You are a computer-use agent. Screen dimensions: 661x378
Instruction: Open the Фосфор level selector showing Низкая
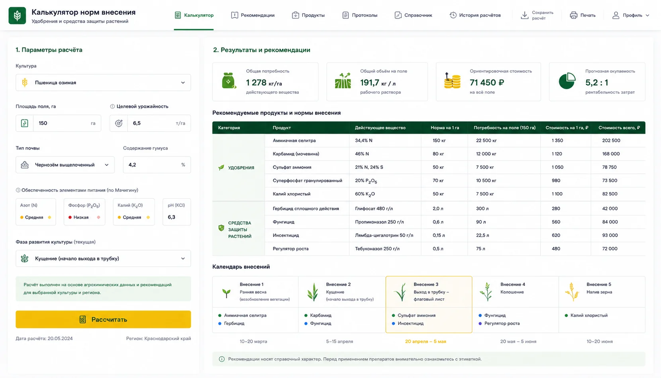pyautogui.click(x=84, y=212)
